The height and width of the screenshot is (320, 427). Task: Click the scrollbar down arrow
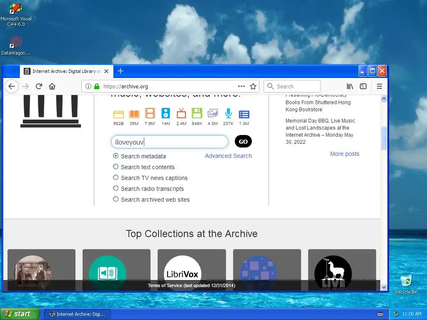384,287
